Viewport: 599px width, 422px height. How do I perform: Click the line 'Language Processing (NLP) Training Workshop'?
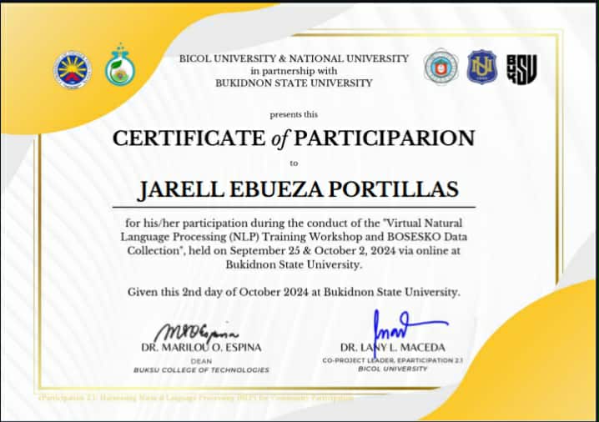coord(294,237)
